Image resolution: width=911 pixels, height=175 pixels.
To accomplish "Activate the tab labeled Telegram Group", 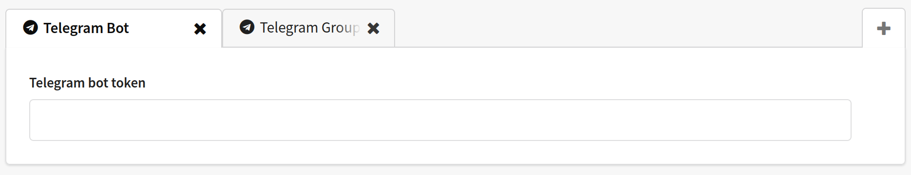I will [x=308, y=28].
